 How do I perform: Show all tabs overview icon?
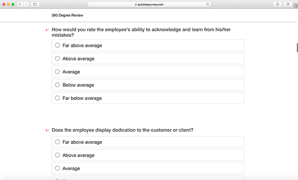288,4
